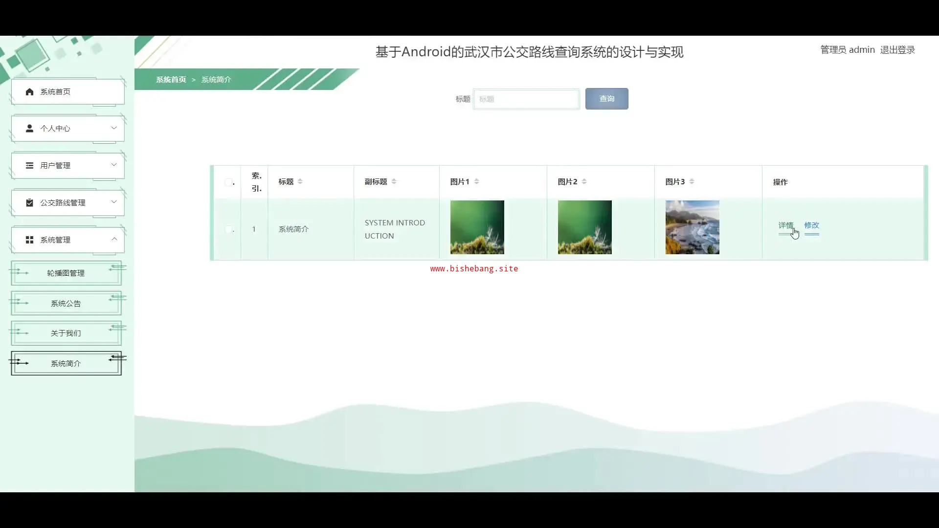
Task: Collapse the 系统管理 menu chevron
Action: (x=114, y=239)
